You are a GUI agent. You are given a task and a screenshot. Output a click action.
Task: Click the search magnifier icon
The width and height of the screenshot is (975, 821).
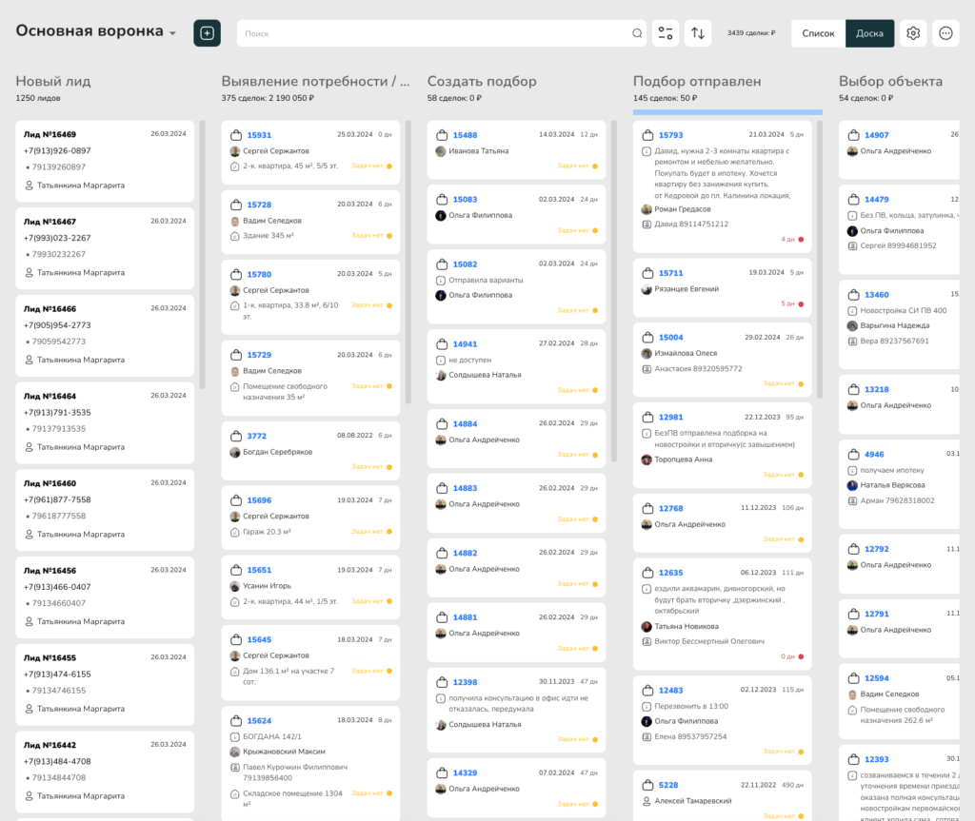[x=637, y=33]
